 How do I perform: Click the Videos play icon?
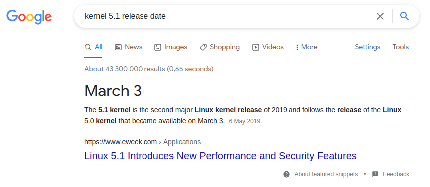[x=255, y=47]
